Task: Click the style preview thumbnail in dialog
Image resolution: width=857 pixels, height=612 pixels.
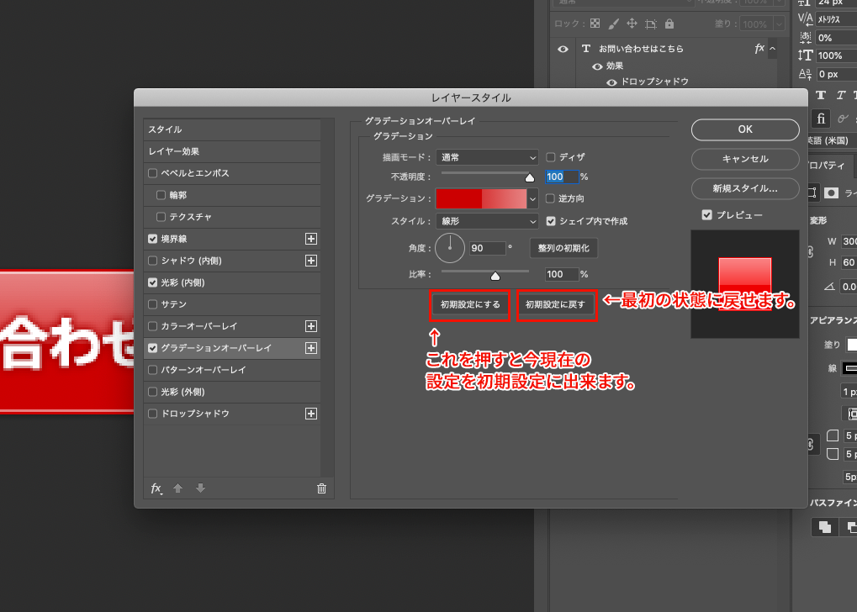Action: tap(745, 284)
